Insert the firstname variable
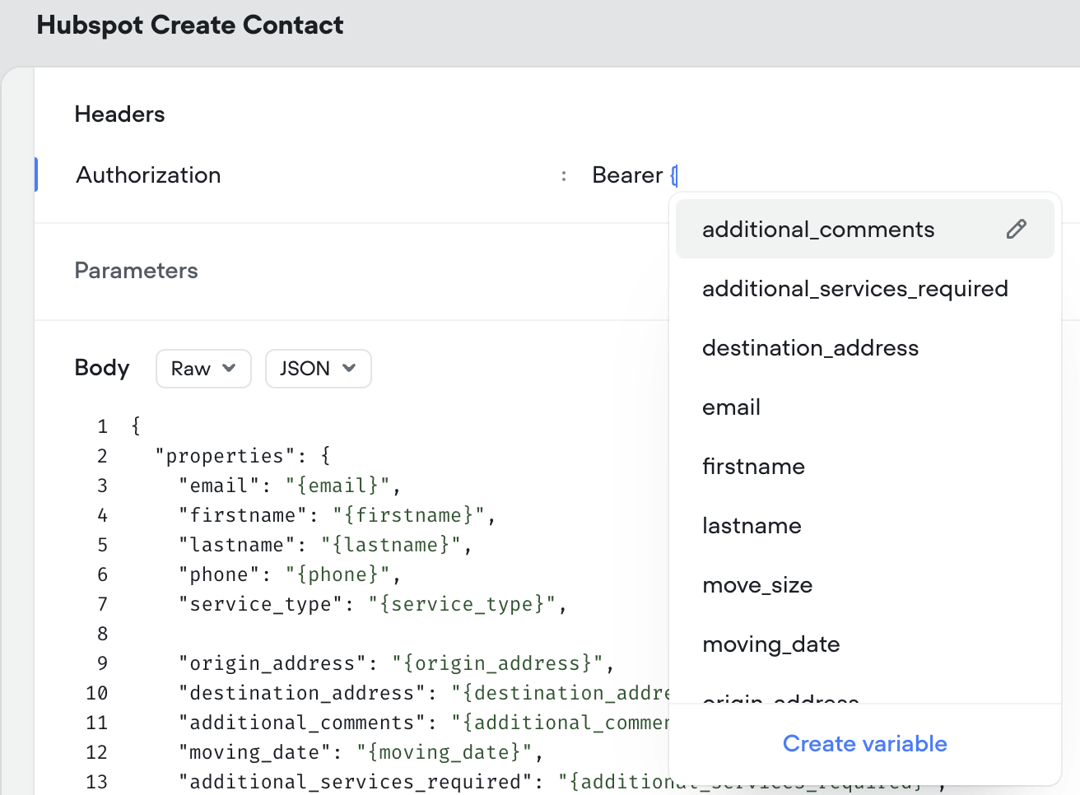This screenshot has height=795, width=1080. [753, 467]
